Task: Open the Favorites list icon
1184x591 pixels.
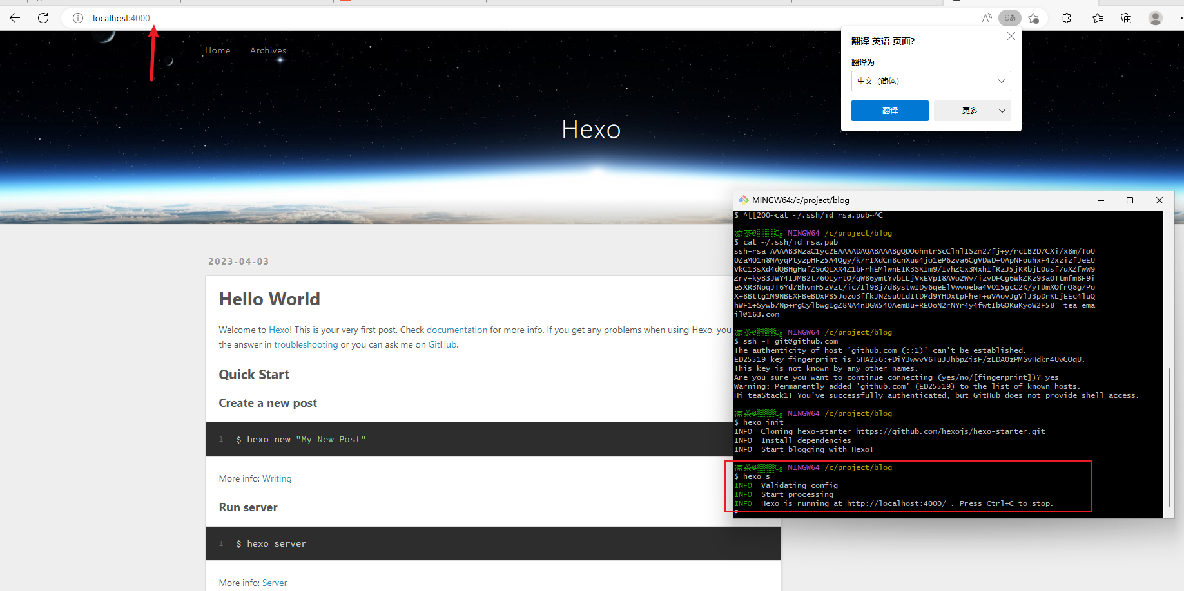Action: (x=1098, y=18)
